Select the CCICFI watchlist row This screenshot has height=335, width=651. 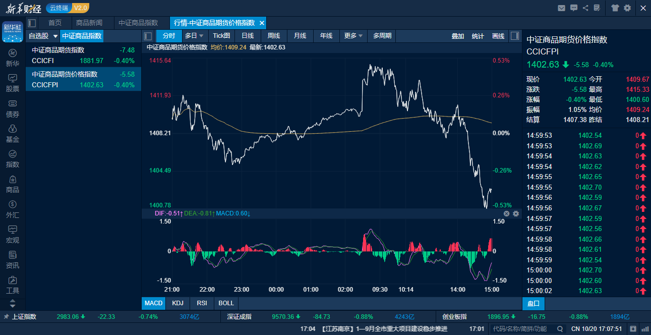(84, 55)
